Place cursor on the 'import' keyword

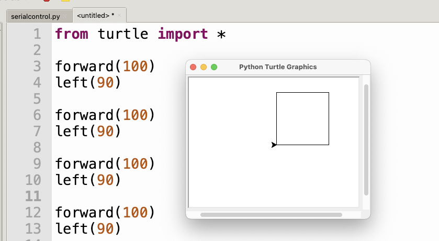pyautogui.click(x=183, y=34)
